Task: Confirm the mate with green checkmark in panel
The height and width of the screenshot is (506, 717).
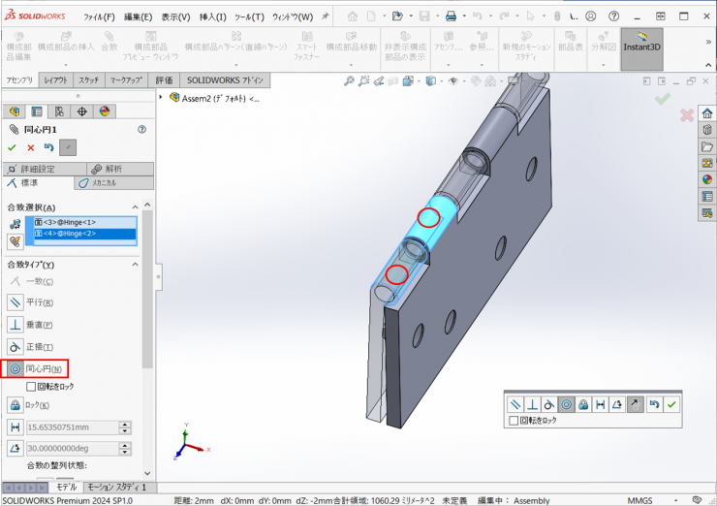Action: click(x=12, y=147)
